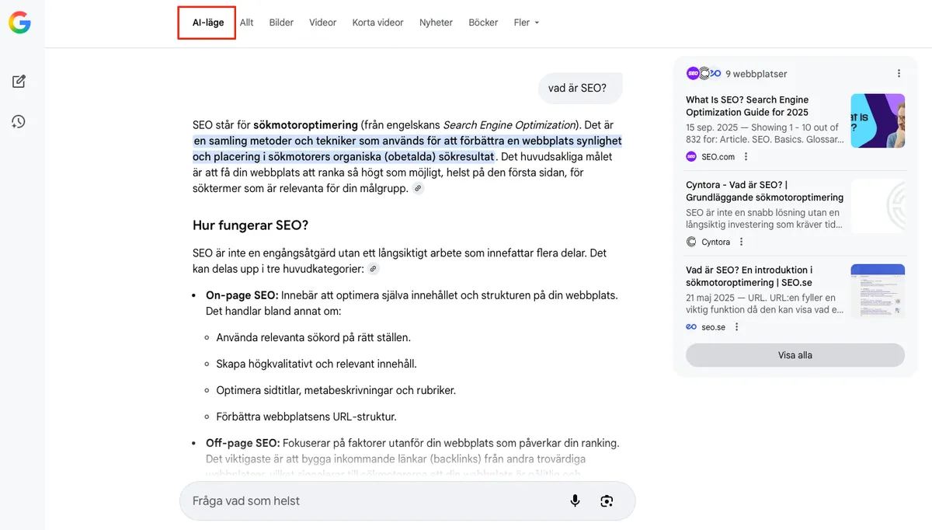Click link icon after first SEO paragraph

click(418, 188)
